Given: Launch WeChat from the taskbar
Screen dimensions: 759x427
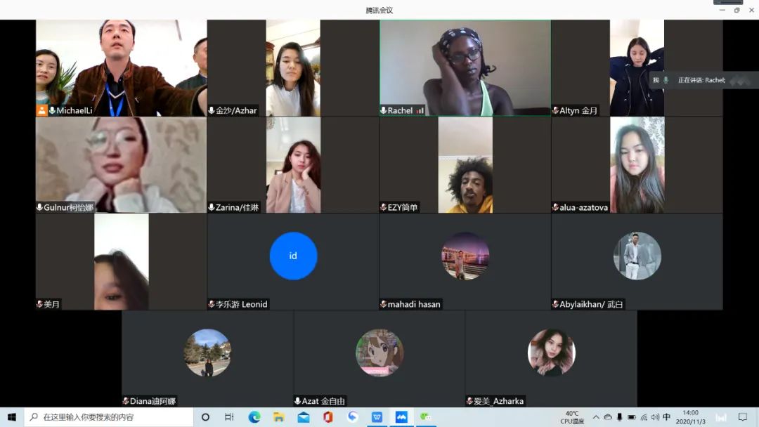Looking at the screenshot, I should pyautogui.click(x=426, y=417).
